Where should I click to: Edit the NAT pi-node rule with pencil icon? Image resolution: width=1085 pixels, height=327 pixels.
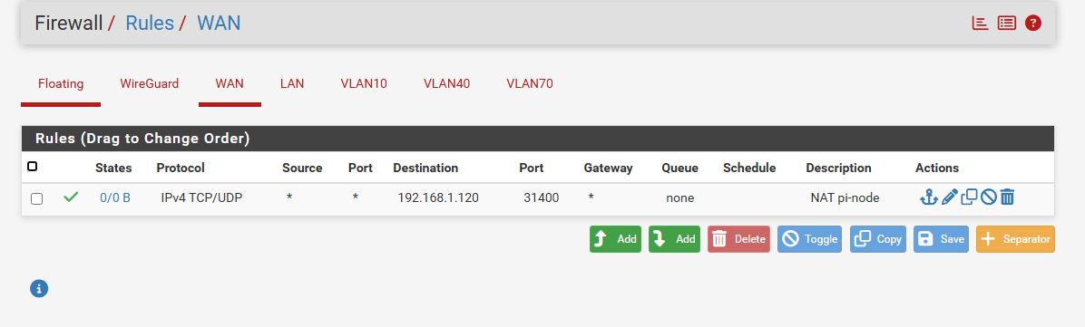[x=949, y=197]
